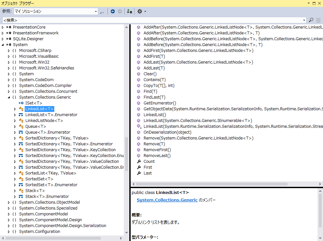The height and width of the screenshot is (241, 323).
Task: Open the window position dropdown in title bar
Action: (309, 3)
